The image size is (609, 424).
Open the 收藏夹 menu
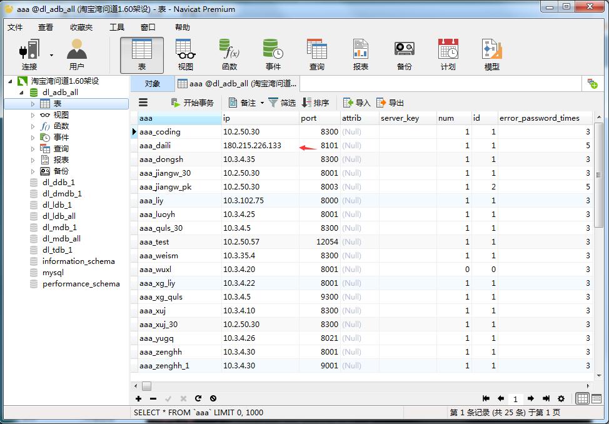tap(81, 28)
